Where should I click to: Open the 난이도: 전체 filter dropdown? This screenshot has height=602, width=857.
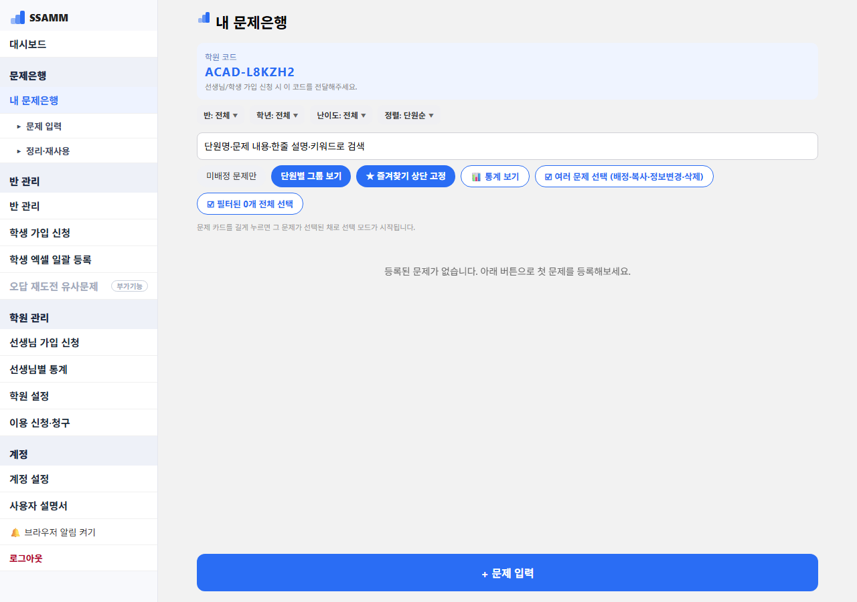coord(341,115)
